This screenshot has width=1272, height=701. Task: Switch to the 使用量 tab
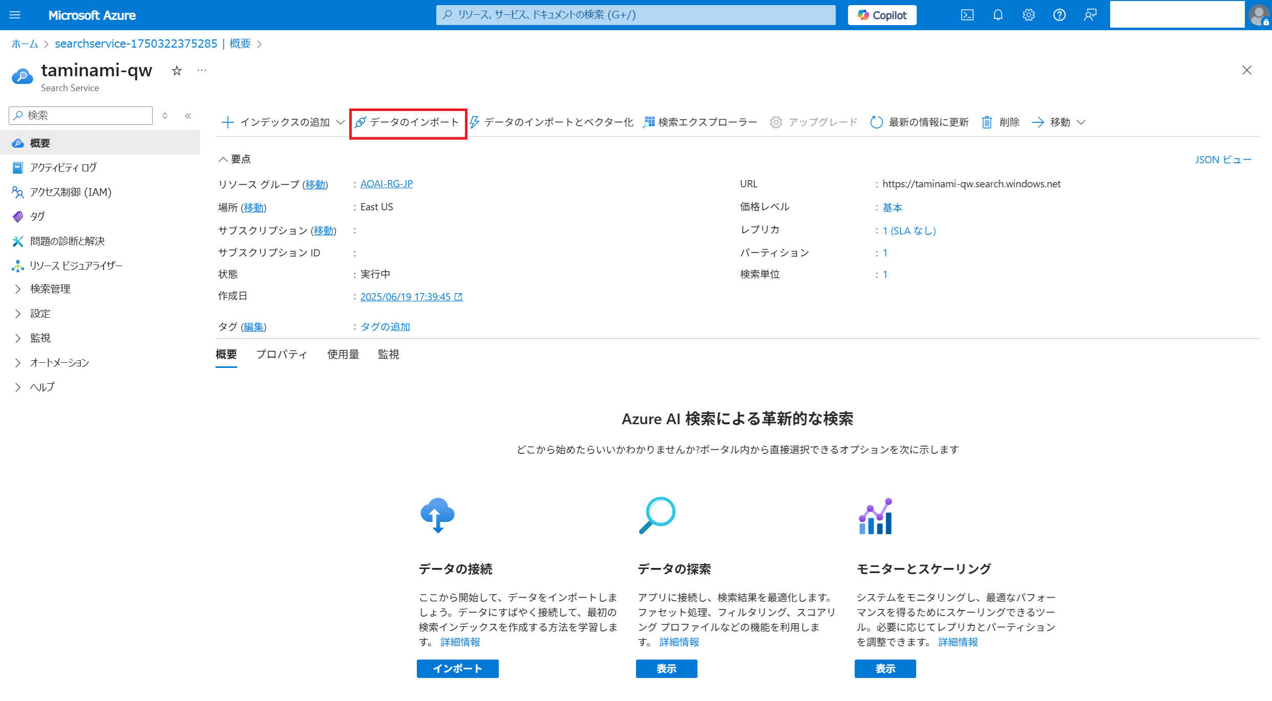[343, 354]
